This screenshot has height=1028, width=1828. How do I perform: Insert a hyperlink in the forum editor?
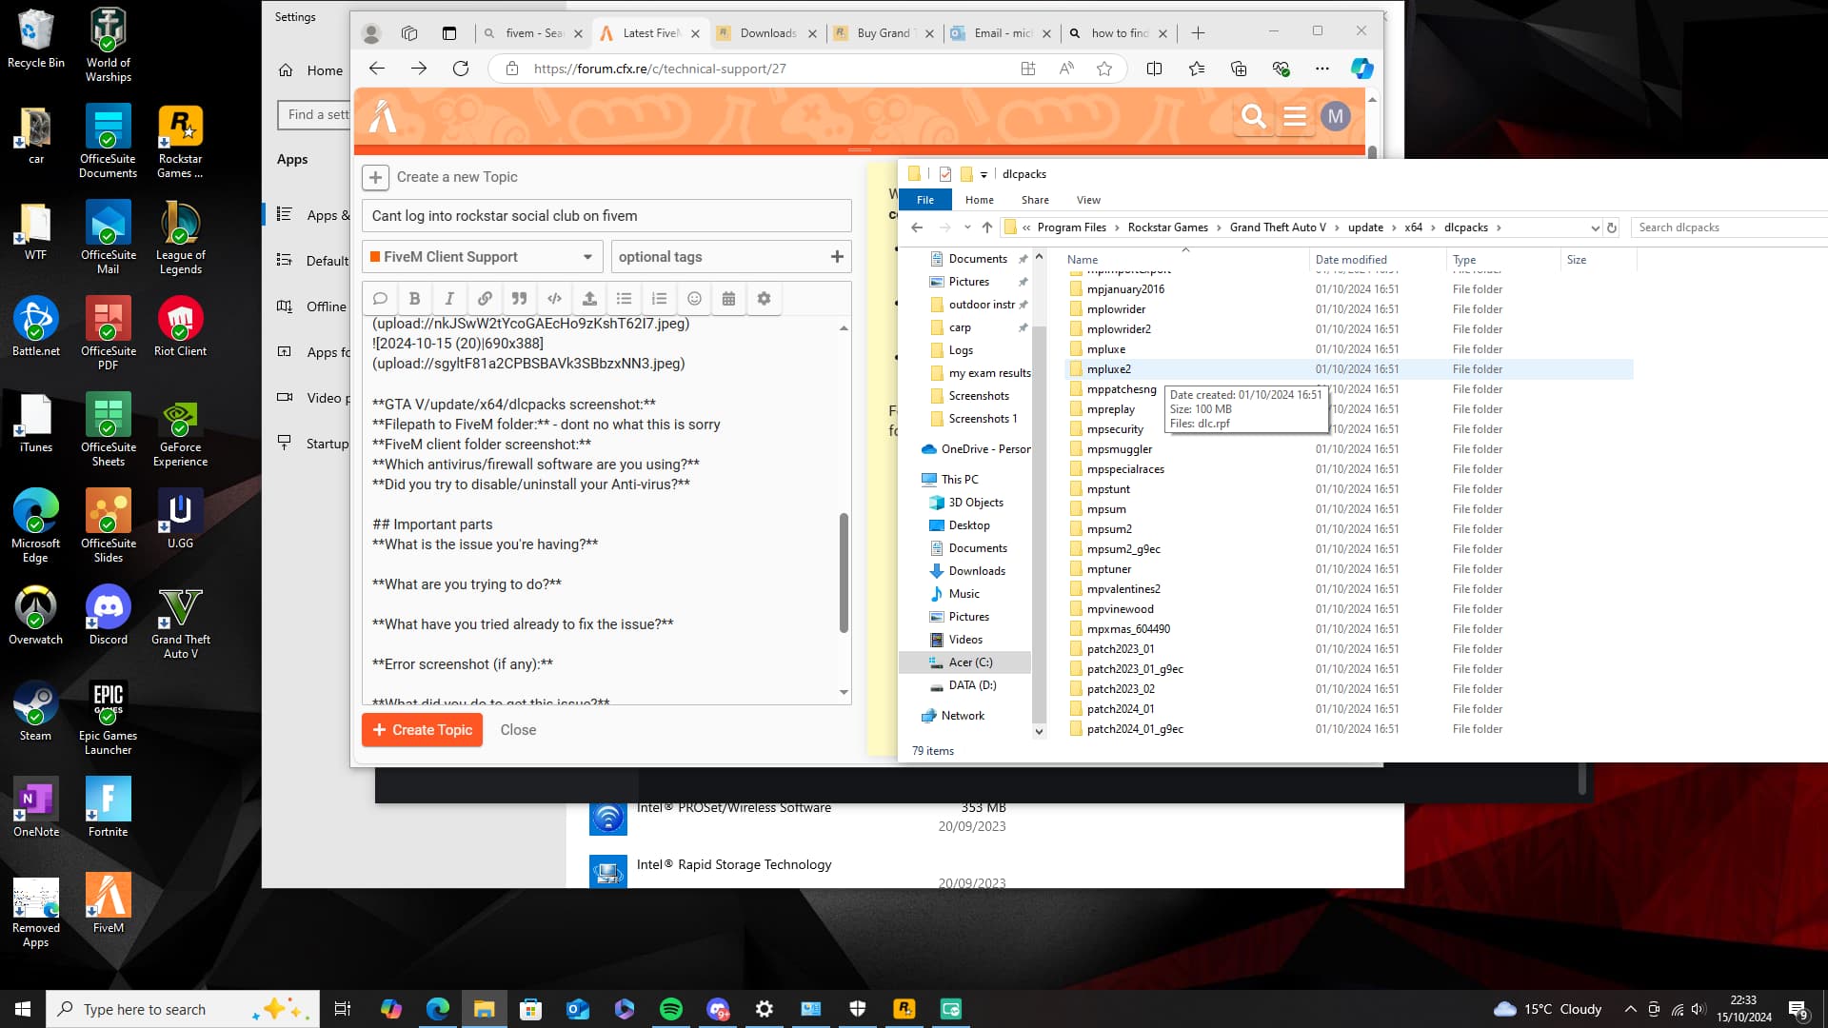point(485,299)
